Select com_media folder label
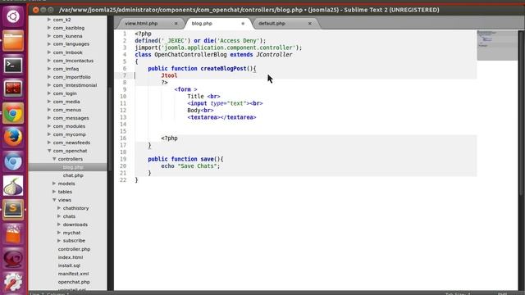Viewport: 525px width, 295px height. tap(66, 102)
